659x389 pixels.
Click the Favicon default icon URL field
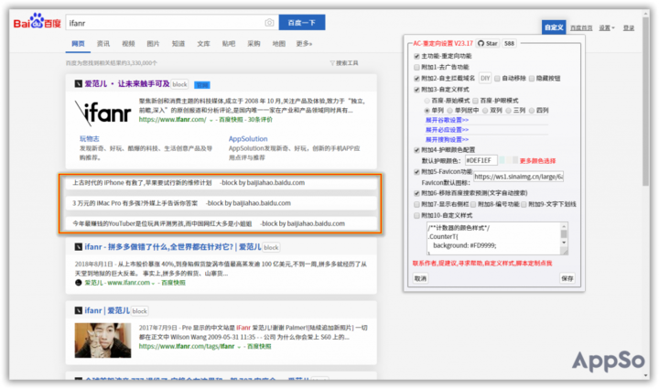coord(518,177)
